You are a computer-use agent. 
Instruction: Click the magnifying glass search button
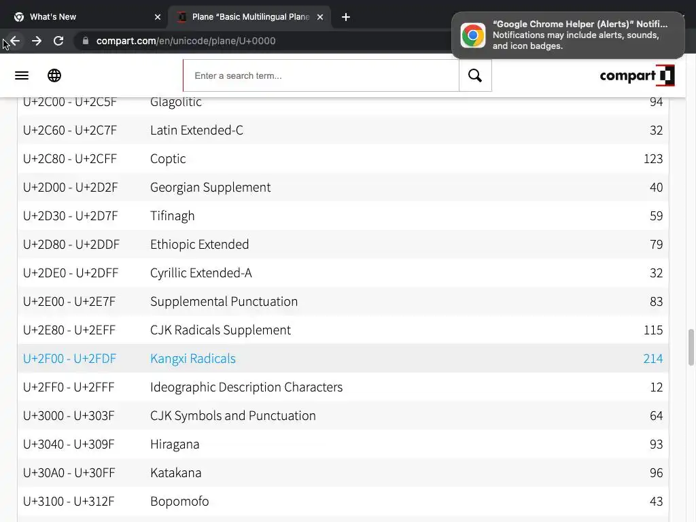pyautogui.click(x=475, y=75)
